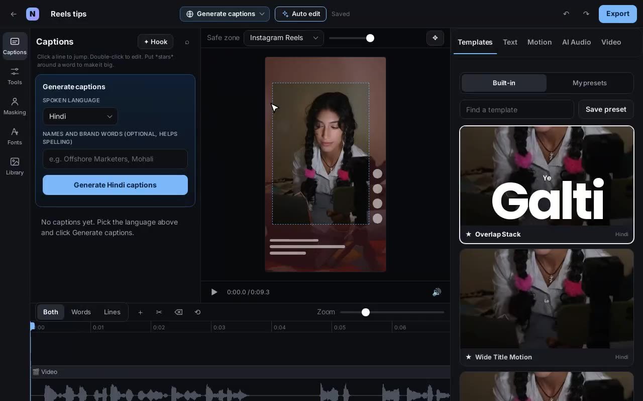This screenshot has width=643, height=401.
Task: Open the Templates tab
Action: [x=475, y=42]
